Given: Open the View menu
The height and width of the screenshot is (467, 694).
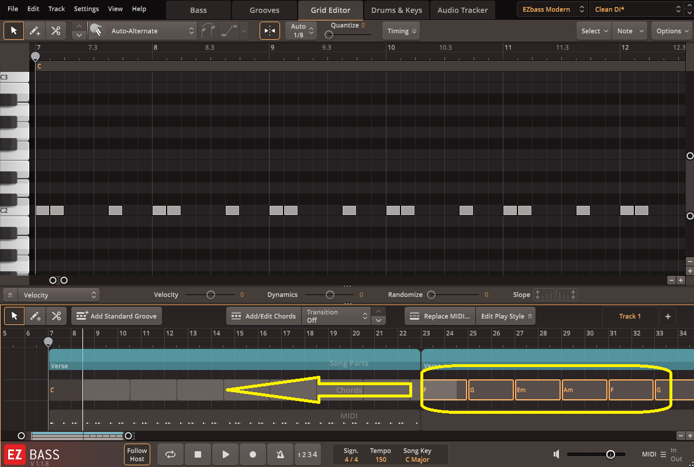Looking at the screenshot, I should tap(115, 9).
